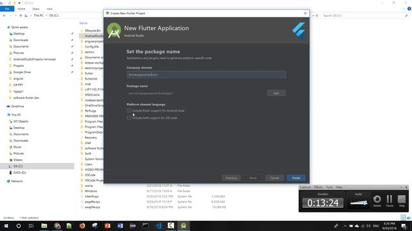Click the recorder Delete button

click(377, 201)
